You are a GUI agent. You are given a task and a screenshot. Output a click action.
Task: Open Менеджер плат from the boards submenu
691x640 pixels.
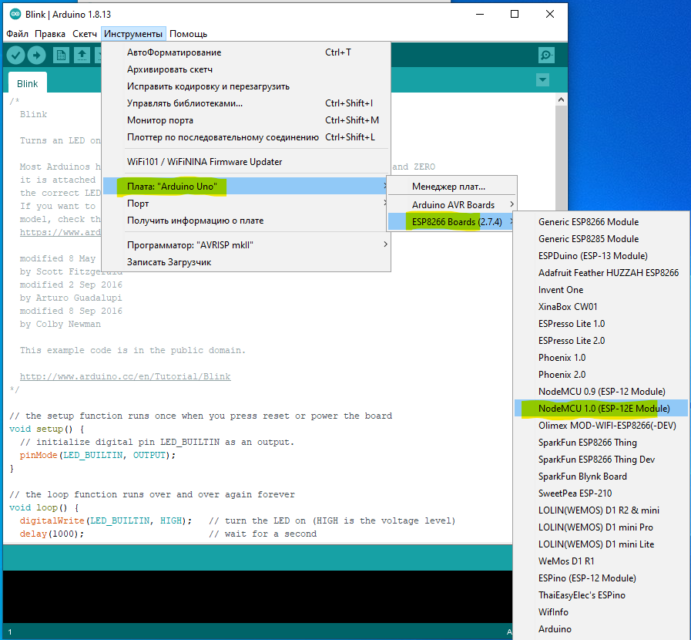(x=449, y=185)
